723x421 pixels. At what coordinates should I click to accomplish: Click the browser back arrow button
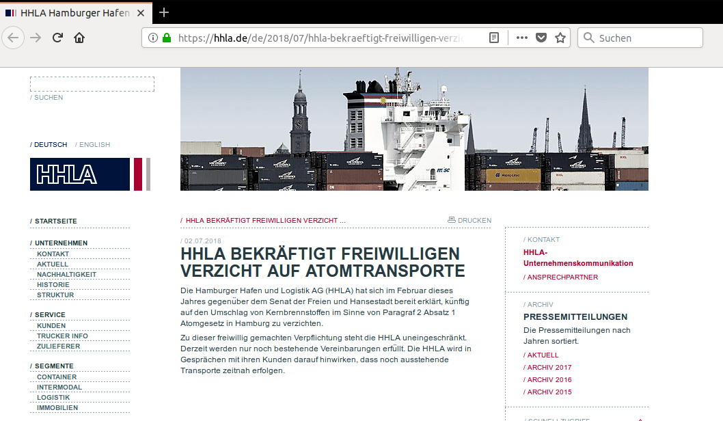(x=13, y=38)
